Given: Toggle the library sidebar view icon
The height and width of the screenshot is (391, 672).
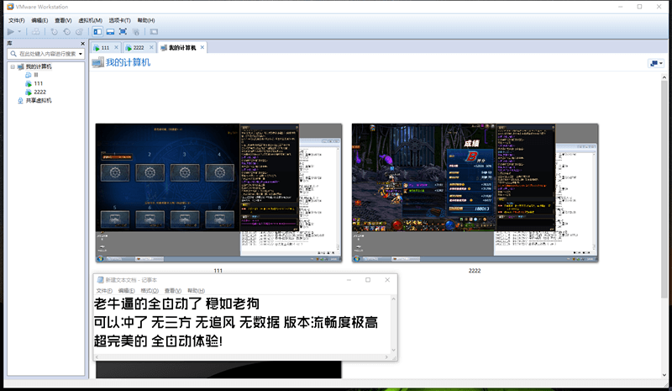Looking at the screenshot, I should 97,31.
